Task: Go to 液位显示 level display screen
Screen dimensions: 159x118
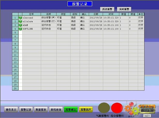Action: click(x=11, y=110)
